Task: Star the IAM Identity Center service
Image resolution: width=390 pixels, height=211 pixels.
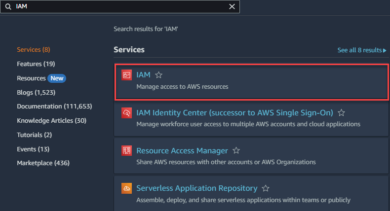Action: click(341, 112)
